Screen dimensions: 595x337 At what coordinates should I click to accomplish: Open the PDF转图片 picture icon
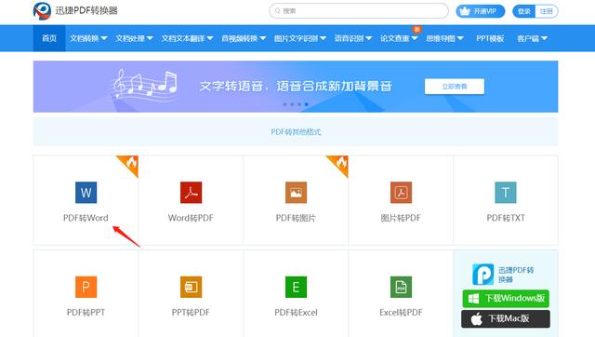coord(296,193)
